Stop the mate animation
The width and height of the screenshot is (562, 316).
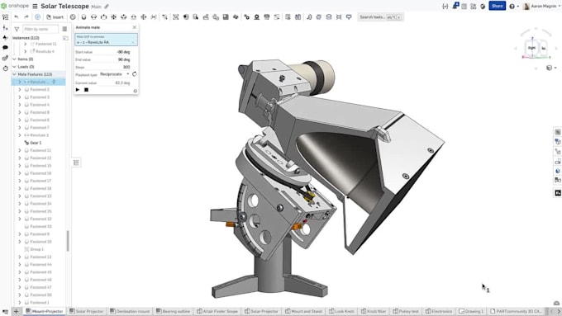coord(87,90)
